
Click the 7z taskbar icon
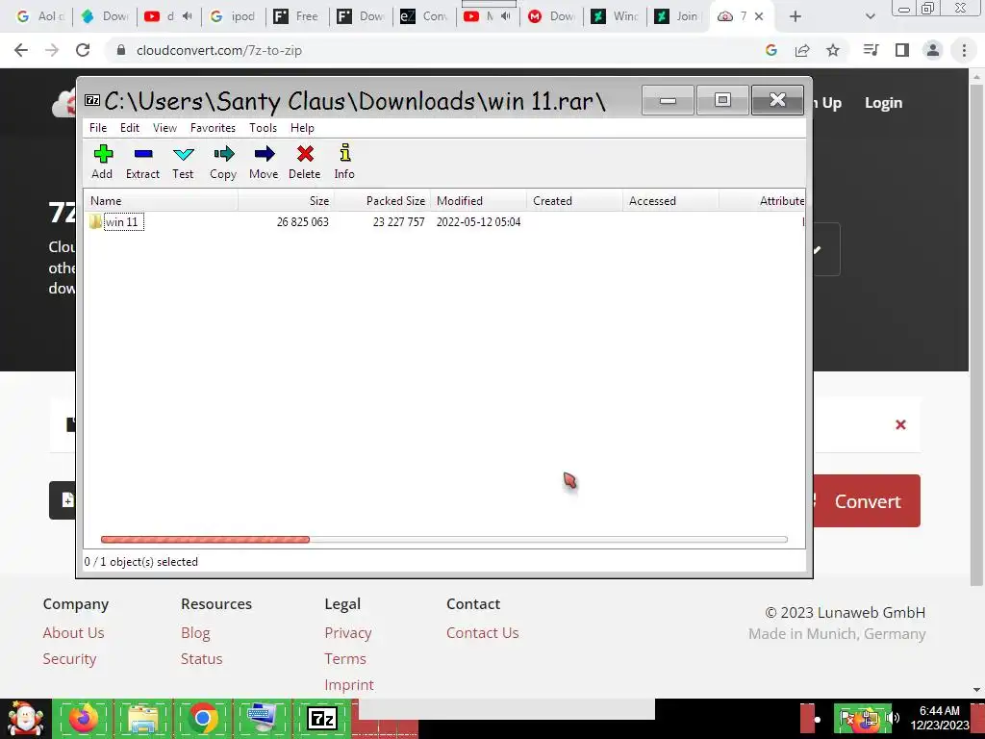tap(321, 718)
